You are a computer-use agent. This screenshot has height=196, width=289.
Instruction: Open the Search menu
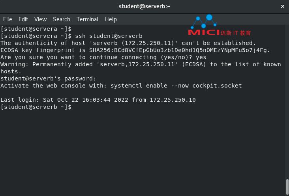pos(62,19)
